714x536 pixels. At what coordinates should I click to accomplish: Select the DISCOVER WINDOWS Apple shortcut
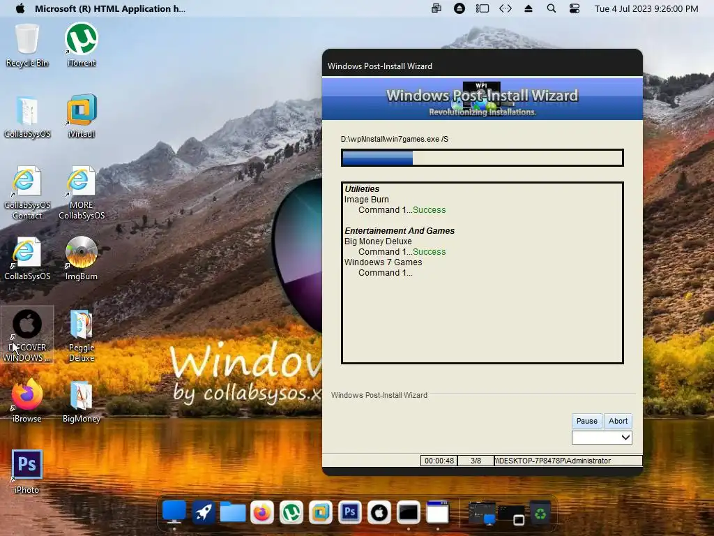coord(27,336)
